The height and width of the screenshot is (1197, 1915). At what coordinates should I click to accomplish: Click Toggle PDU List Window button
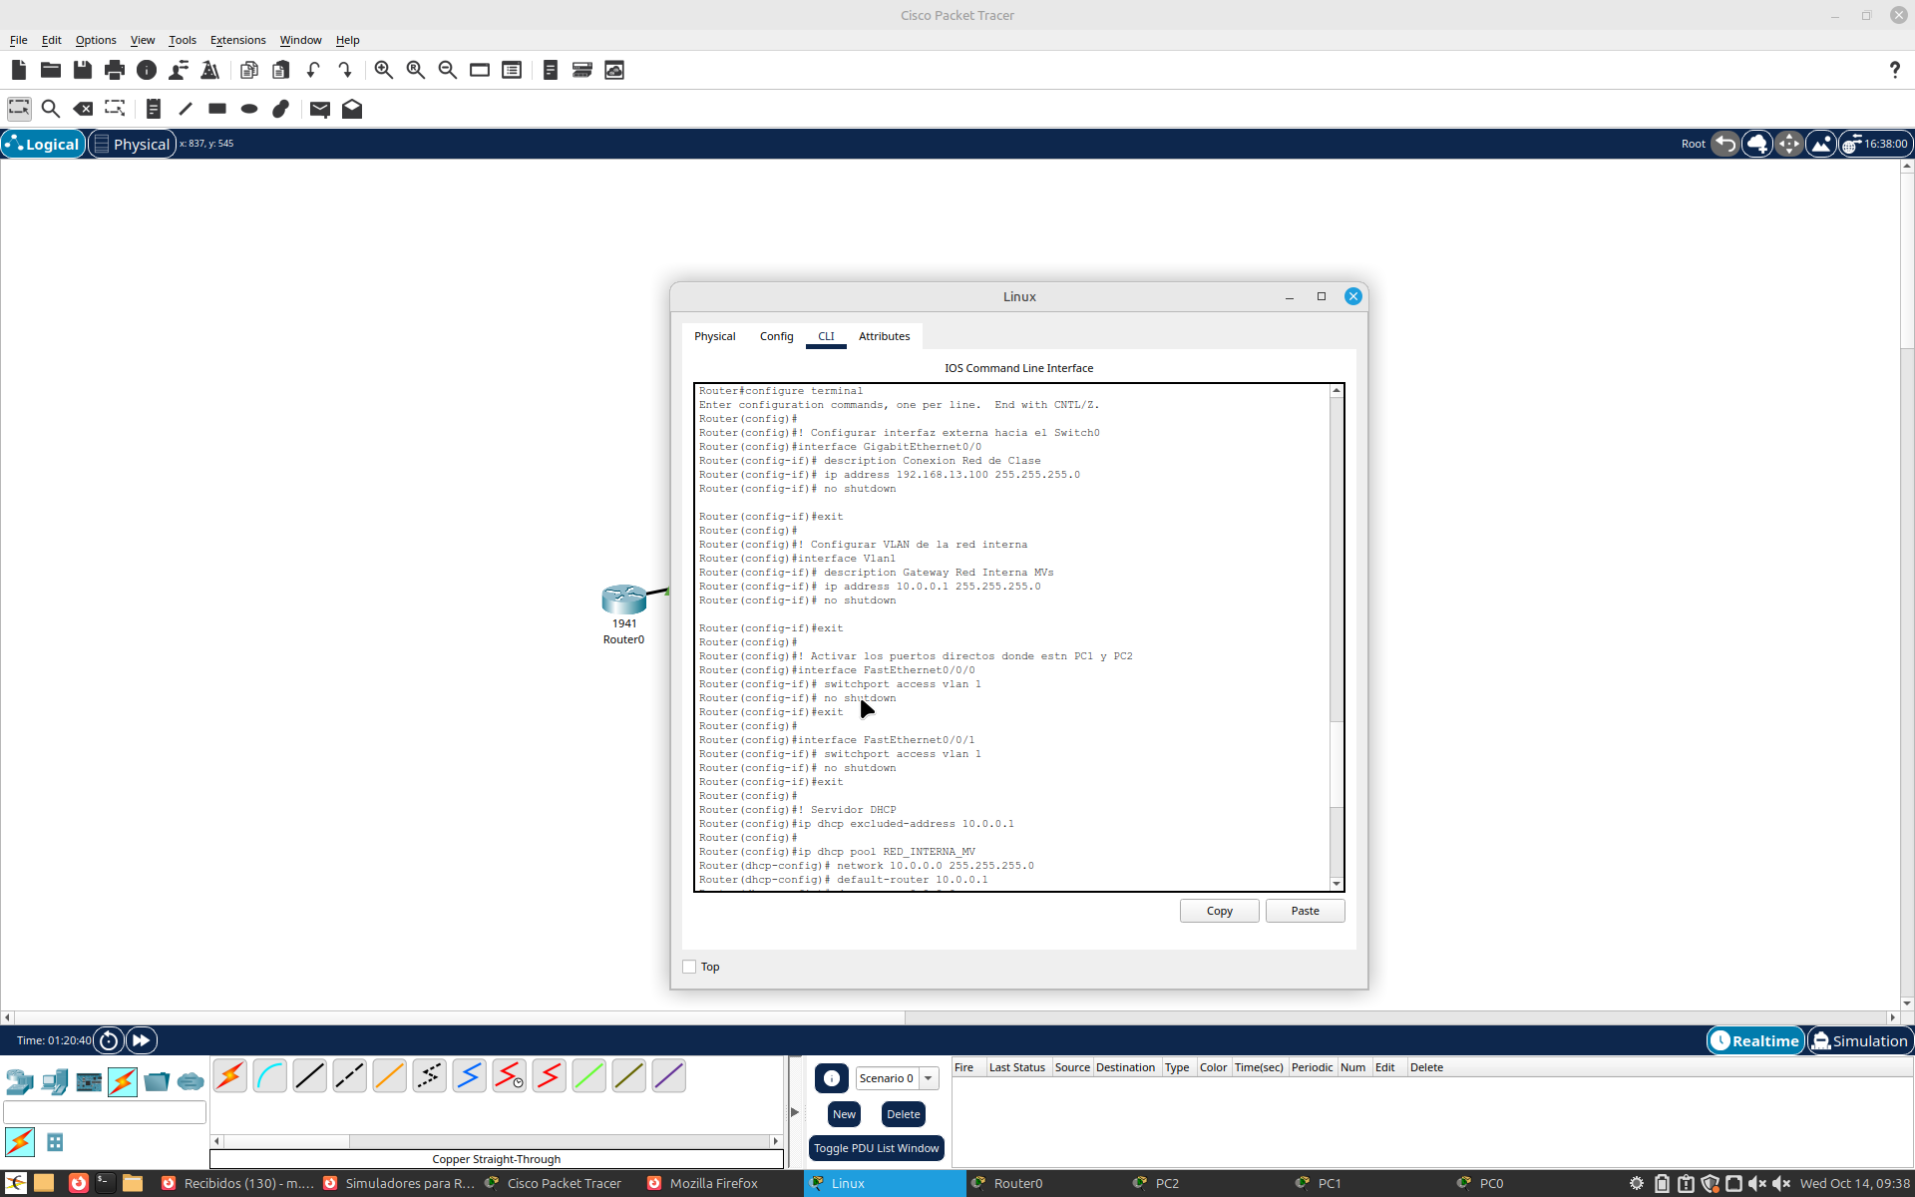coord(877,1148)
